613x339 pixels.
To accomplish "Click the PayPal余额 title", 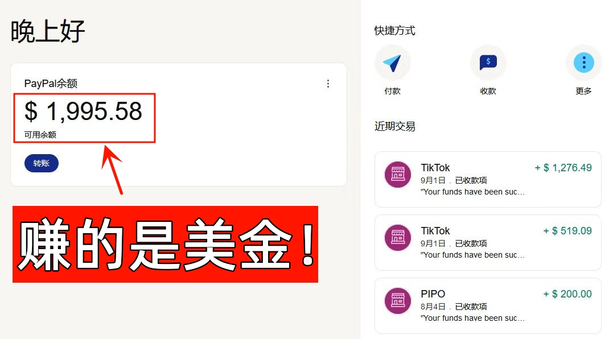I will 51,83.
